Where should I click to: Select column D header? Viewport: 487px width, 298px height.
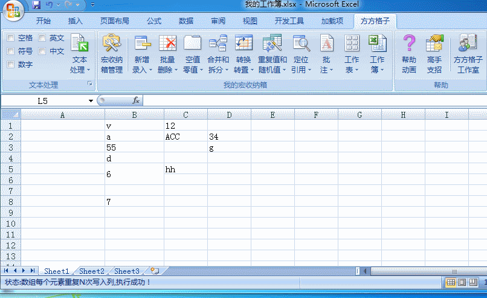coord(229,115)
